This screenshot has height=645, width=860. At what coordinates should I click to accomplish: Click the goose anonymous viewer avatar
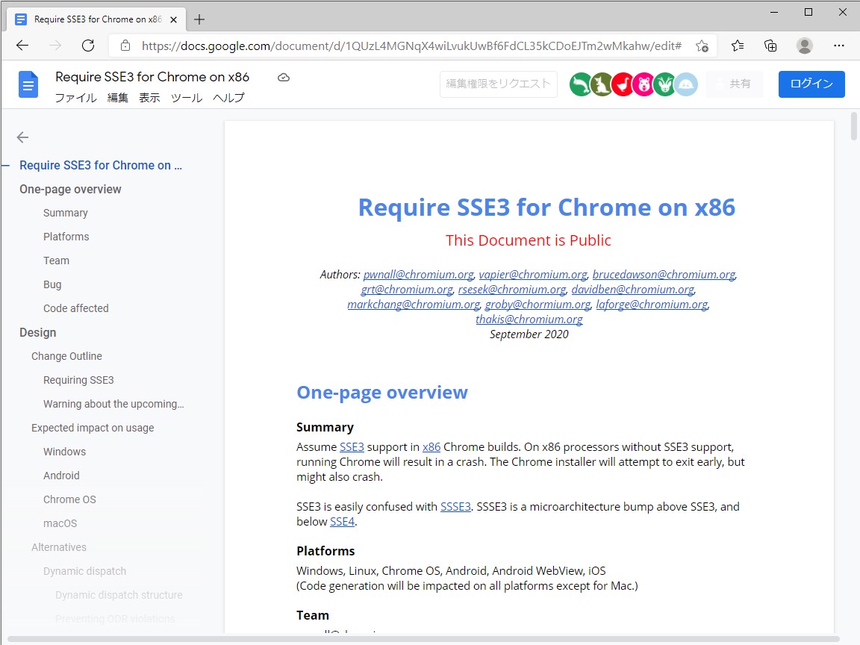pos(622,84)
